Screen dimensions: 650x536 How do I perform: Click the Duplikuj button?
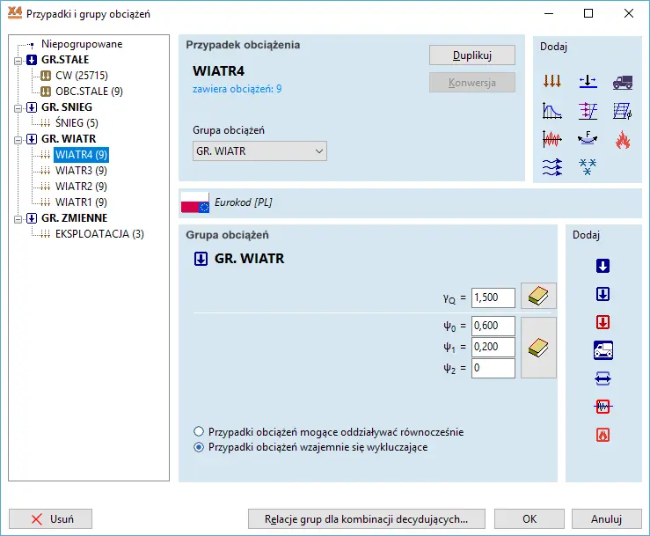[x=471, y=55]
